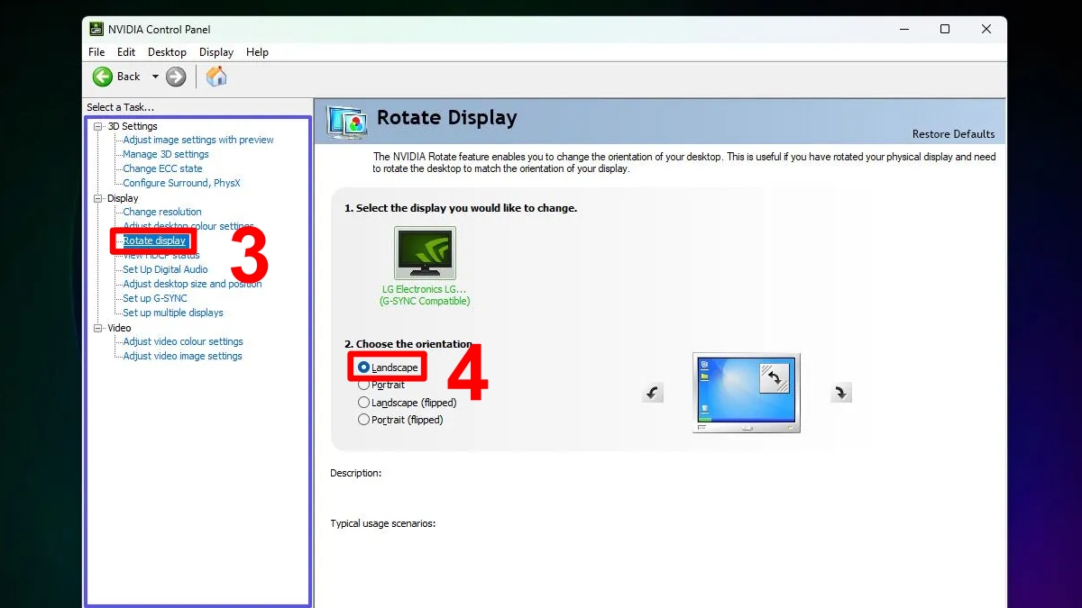Screen dimensions: 1082x608
Task: Collapse the Video tree node
Action: (98, 328)
